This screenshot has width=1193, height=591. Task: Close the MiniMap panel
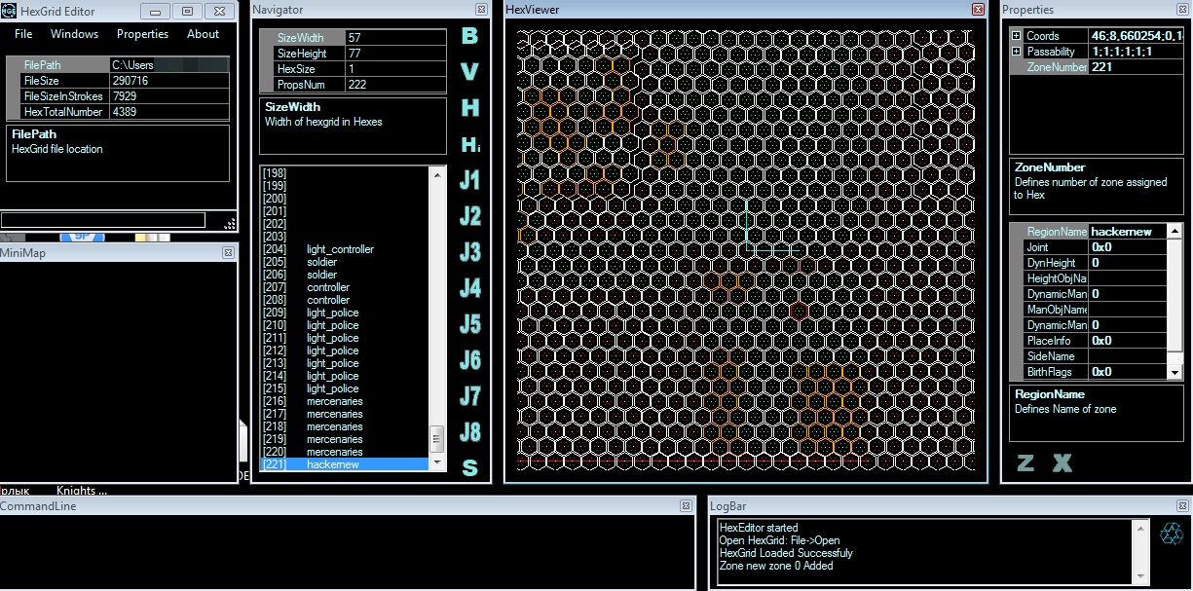coord(228,252)
